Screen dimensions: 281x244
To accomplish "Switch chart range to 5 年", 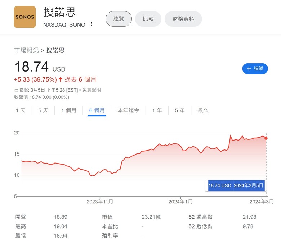I will (x=180, y=110).
